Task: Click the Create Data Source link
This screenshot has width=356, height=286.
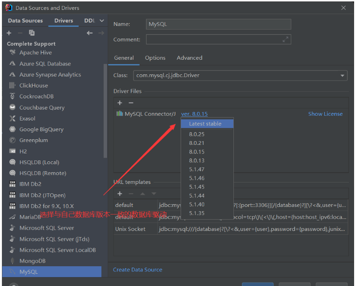Action: [x=138, y=270]
